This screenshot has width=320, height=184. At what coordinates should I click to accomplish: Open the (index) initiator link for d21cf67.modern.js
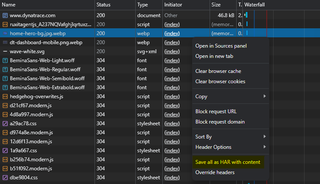(x=172, y=106)
